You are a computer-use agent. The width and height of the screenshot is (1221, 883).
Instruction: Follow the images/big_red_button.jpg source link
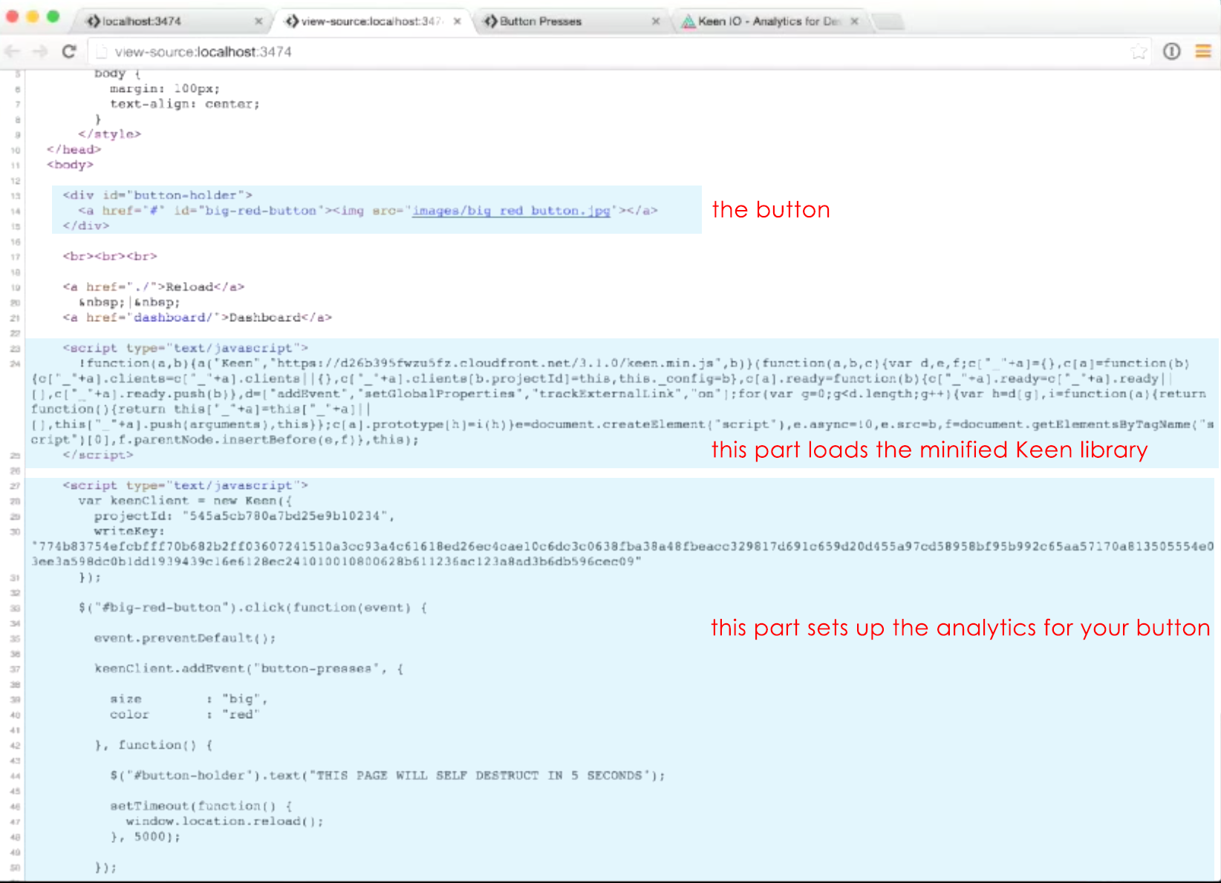[511, 211]
